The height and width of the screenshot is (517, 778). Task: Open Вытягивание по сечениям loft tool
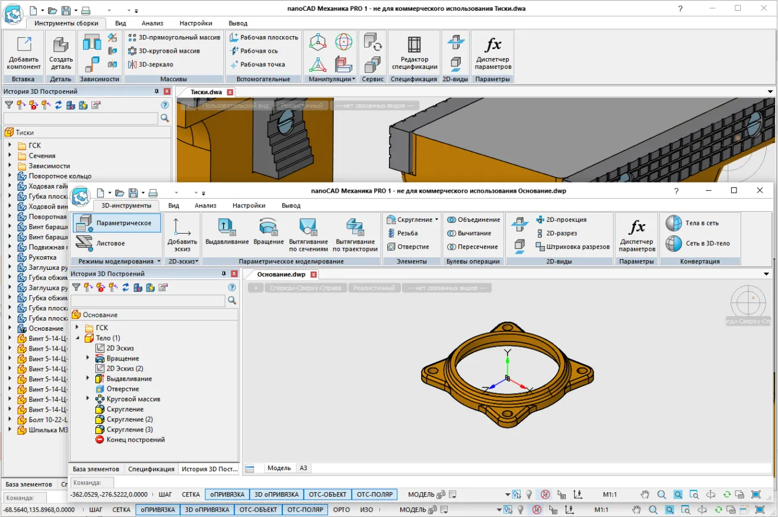click(x=308, y=232)
